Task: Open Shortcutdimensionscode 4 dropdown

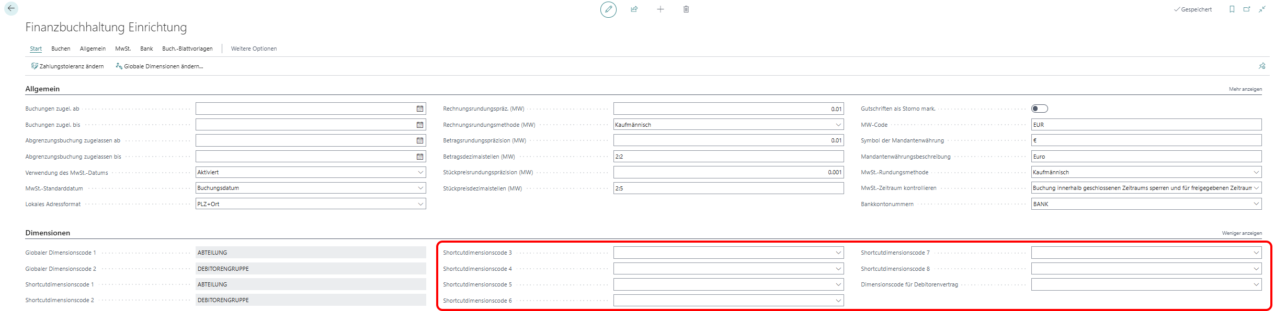Action: (x=838, y=269)
